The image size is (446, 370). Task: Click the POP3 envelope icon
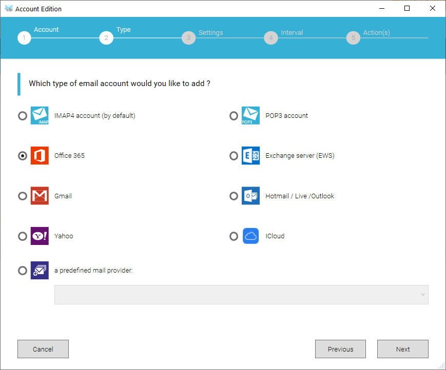[x=250, y=116]
